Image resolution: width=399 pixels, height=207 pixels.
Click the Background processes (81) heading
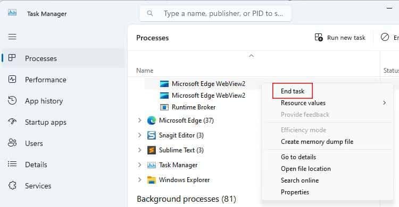click(x=186, y=199)
